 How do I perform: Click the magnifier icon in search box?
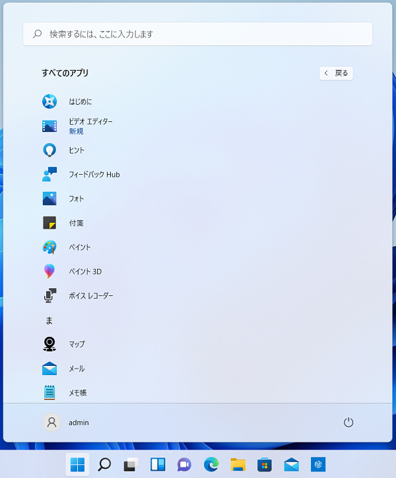pyautogui.click(x=37, y=34)
